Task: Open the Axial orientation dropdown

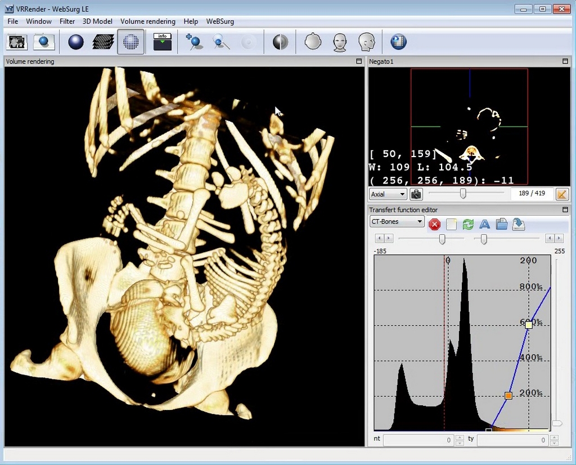Action: click(x=388, y=194)
